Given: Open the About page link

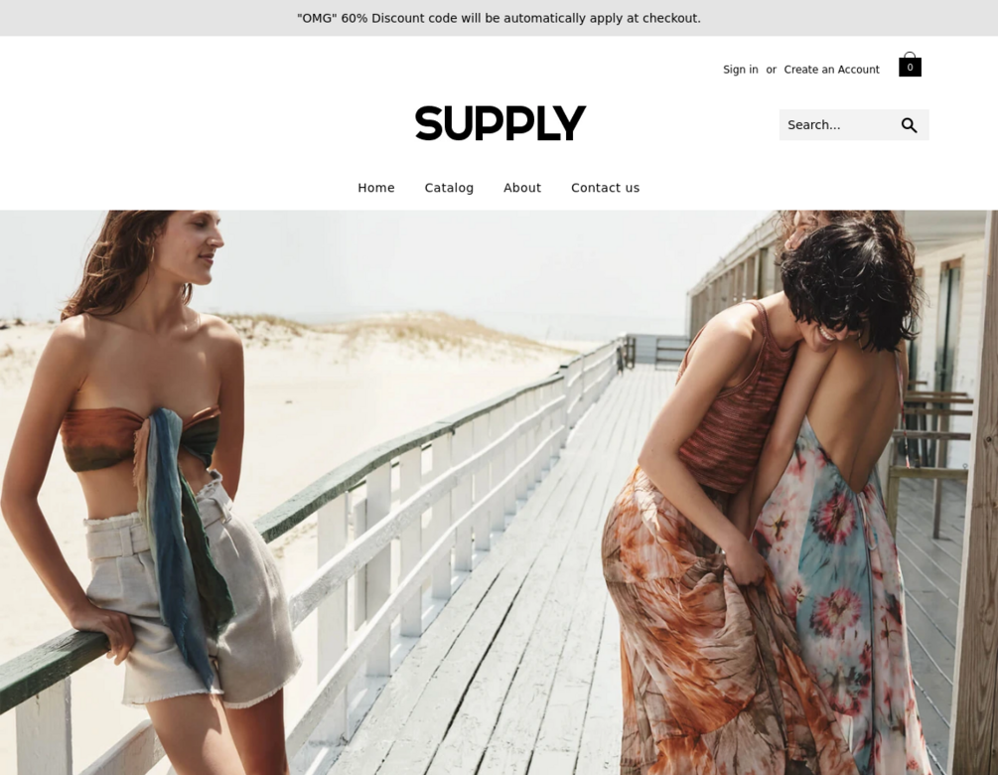Looking at the screenshot, I should tap(522, 188).
